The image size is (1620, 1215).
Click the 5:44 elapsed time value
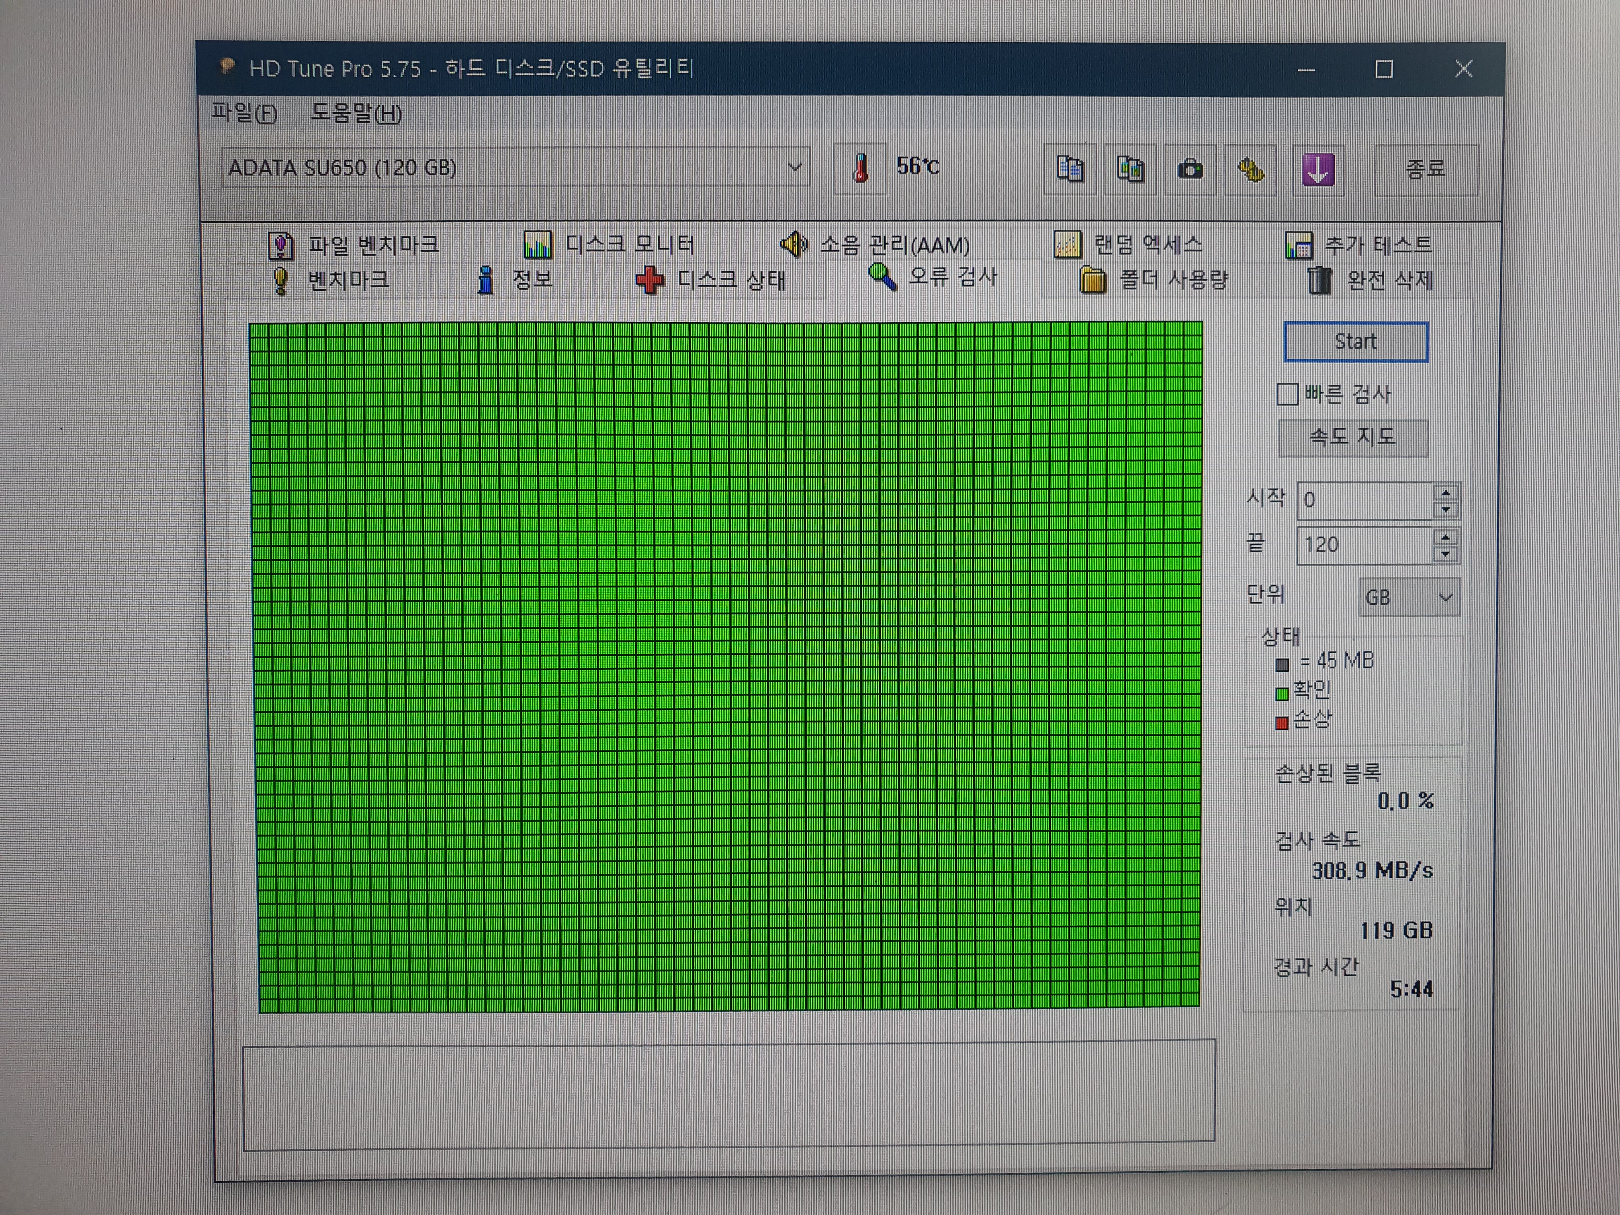[x=1411, y=990]
